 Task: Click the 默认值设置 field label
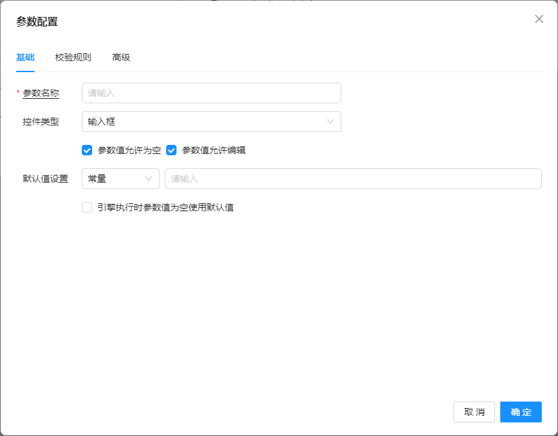point(45,179)
